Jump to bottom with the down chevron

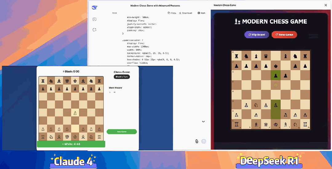tap(203, 122)
